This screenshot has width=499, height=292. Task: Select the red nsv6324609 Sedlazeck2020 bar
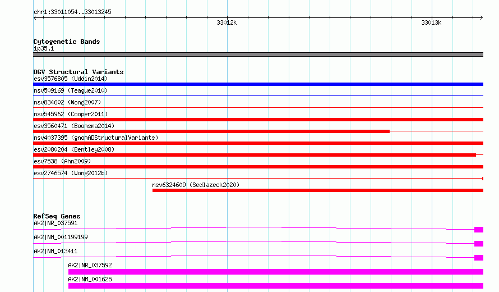(x=318, y=190)
